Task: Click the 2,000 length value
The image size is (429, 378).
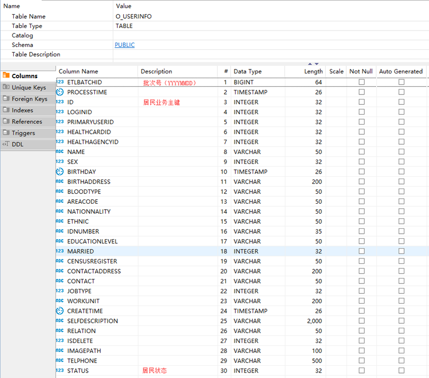Action: (x=314, y=321)
